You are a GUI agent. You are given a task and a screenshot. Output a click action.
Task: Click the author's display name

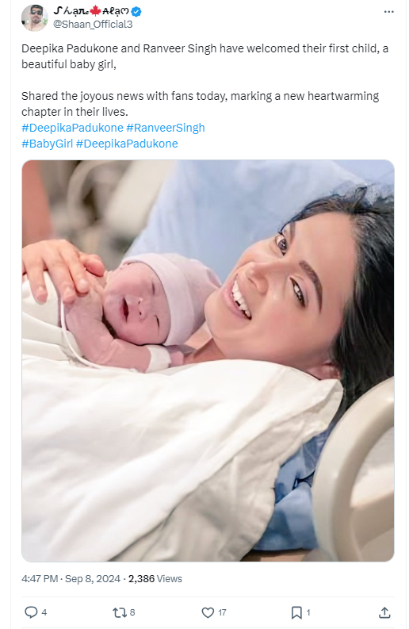click(91, 12)
